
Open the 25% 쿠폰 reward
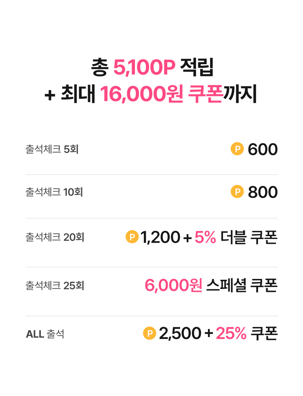click(246, 334)
